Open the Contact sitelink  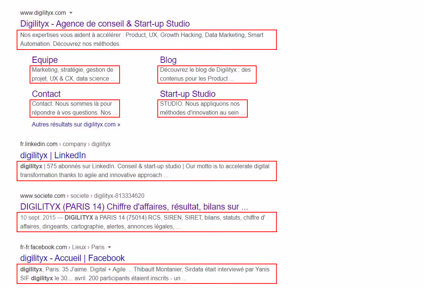coord(46,94)
